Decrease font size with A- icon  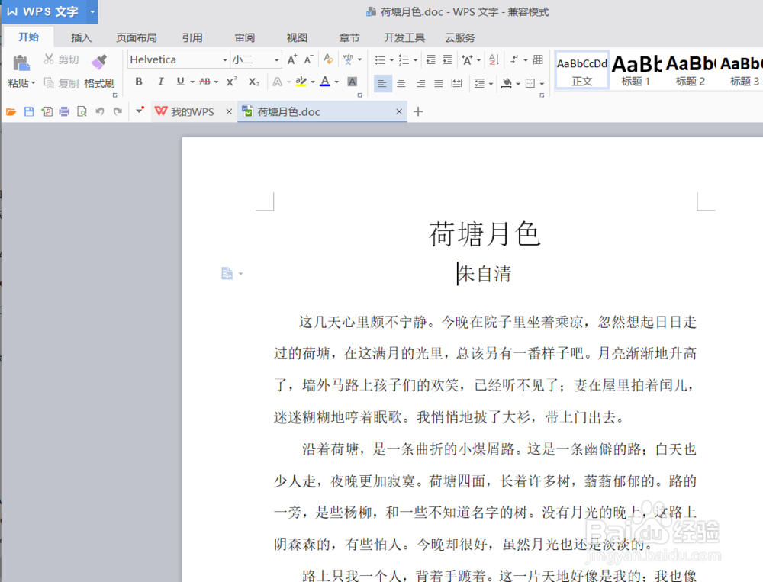click(308, 59)
